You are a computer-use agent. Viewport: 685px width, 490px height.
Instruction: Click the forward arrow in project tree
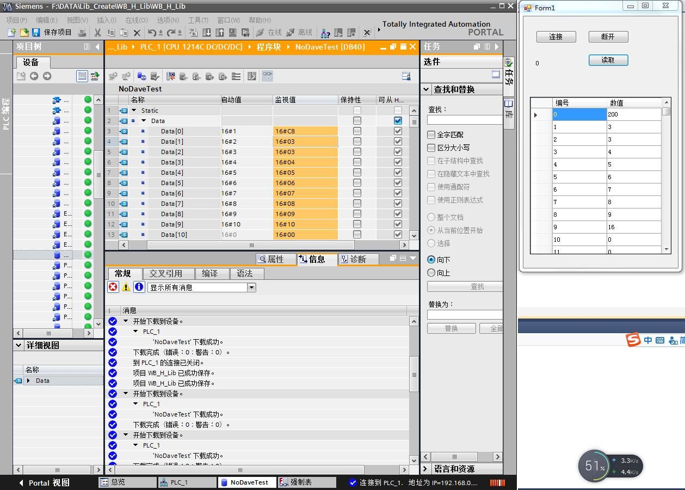(47, 76)
